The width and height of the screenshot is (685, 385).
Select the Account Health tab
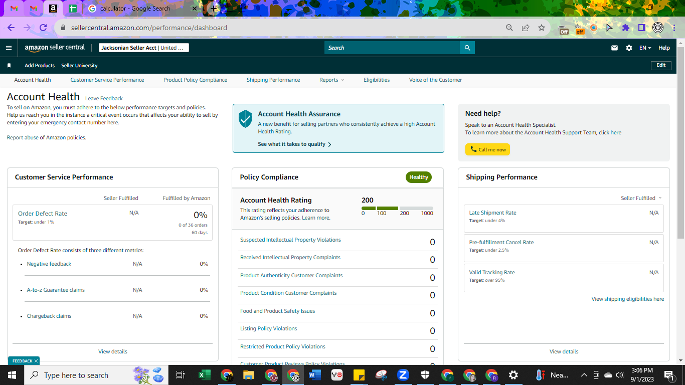(x=33, y=80)
